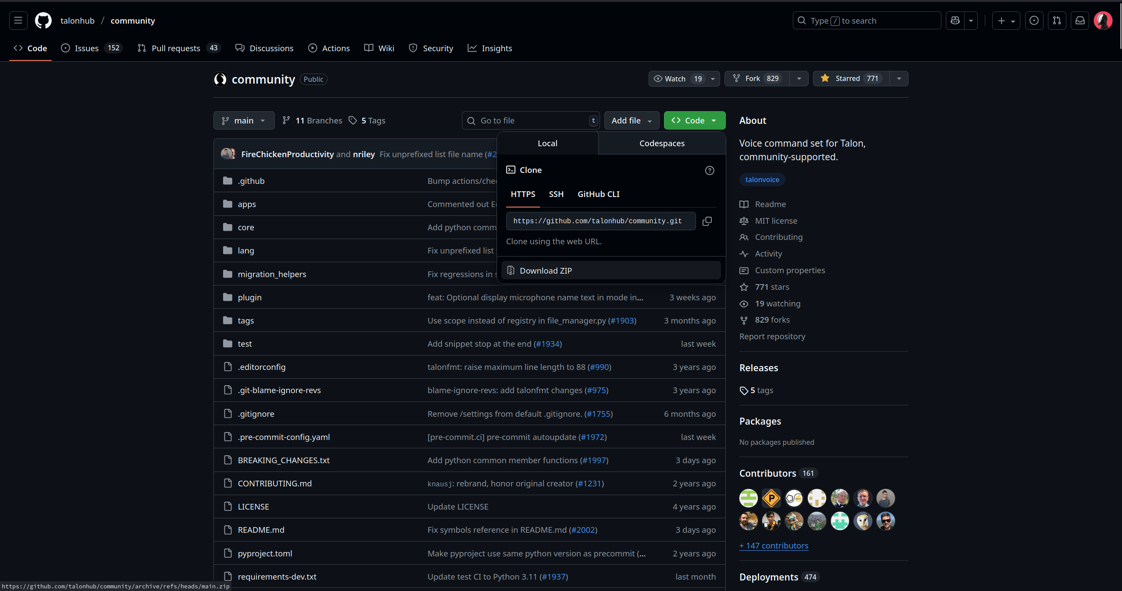Open the migration_helpers folder

pyautogui.click(x=272, y=274)
